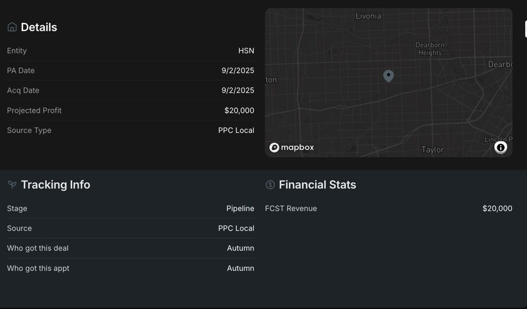Click the Financial Stats heading
The height and width of the screenshot is (309, 527).
coord(317,185)
